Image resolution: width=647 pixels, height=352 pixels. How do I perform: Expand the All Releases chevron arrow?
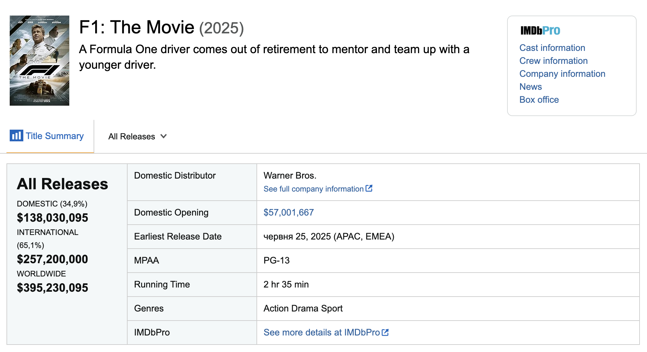click(x=164, y=136)
